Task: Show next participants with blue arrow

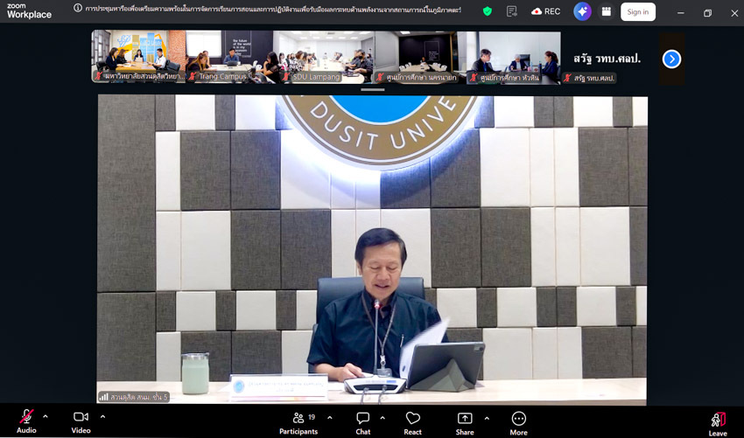Action: point(671,59)
